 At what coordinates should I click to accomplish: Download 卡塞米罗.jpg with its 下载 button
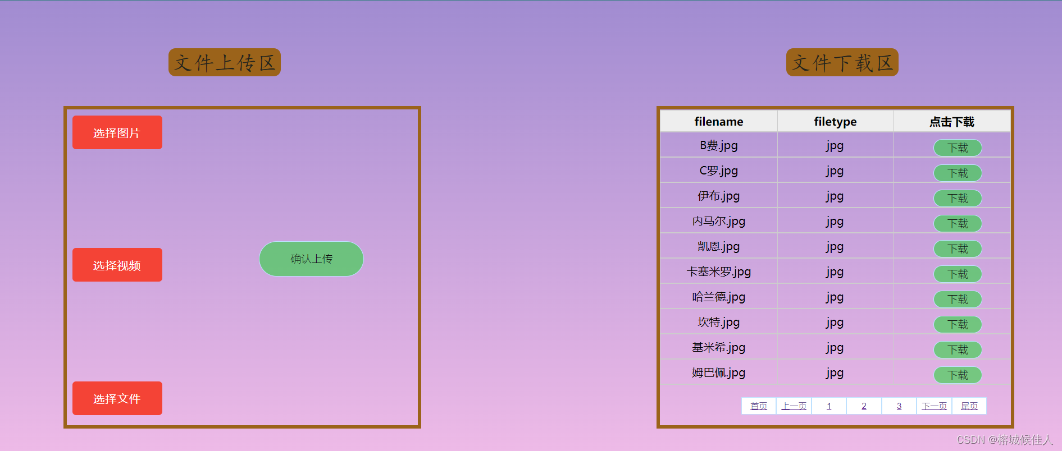click(958, 274)
